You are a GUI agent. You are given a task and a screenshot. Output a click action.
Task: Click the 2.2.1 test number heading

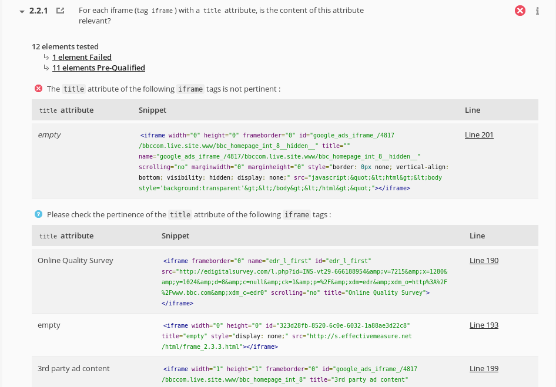click(x=39, y=11)
